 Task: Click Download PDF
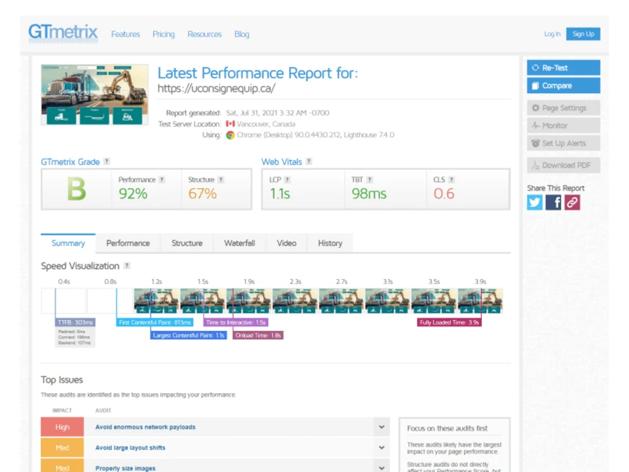(x=564, y=166)
